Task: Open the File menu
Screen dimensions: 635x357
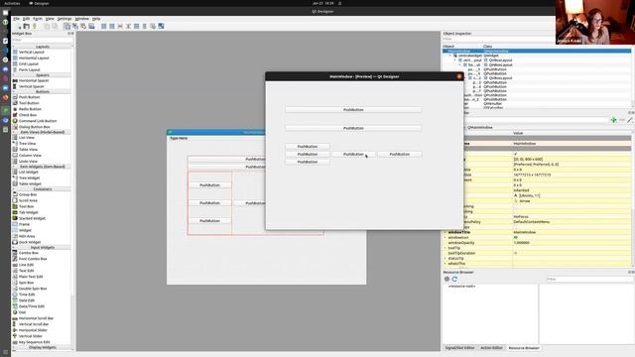Action: [16, 19]
